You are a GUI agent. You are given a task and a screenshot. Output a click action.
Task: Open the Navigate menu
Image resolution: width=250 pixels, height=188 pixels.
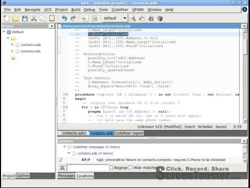[32, 10]
